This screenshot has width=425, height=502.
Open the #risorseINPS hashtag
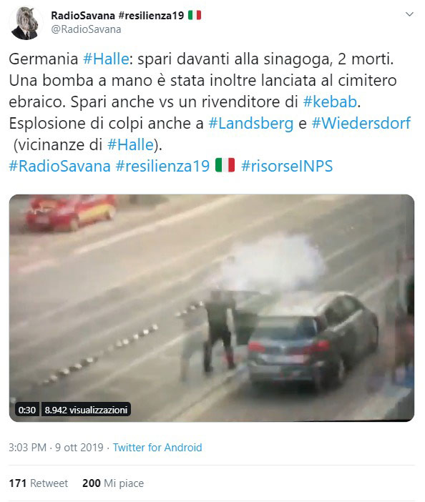pos(287,166)
